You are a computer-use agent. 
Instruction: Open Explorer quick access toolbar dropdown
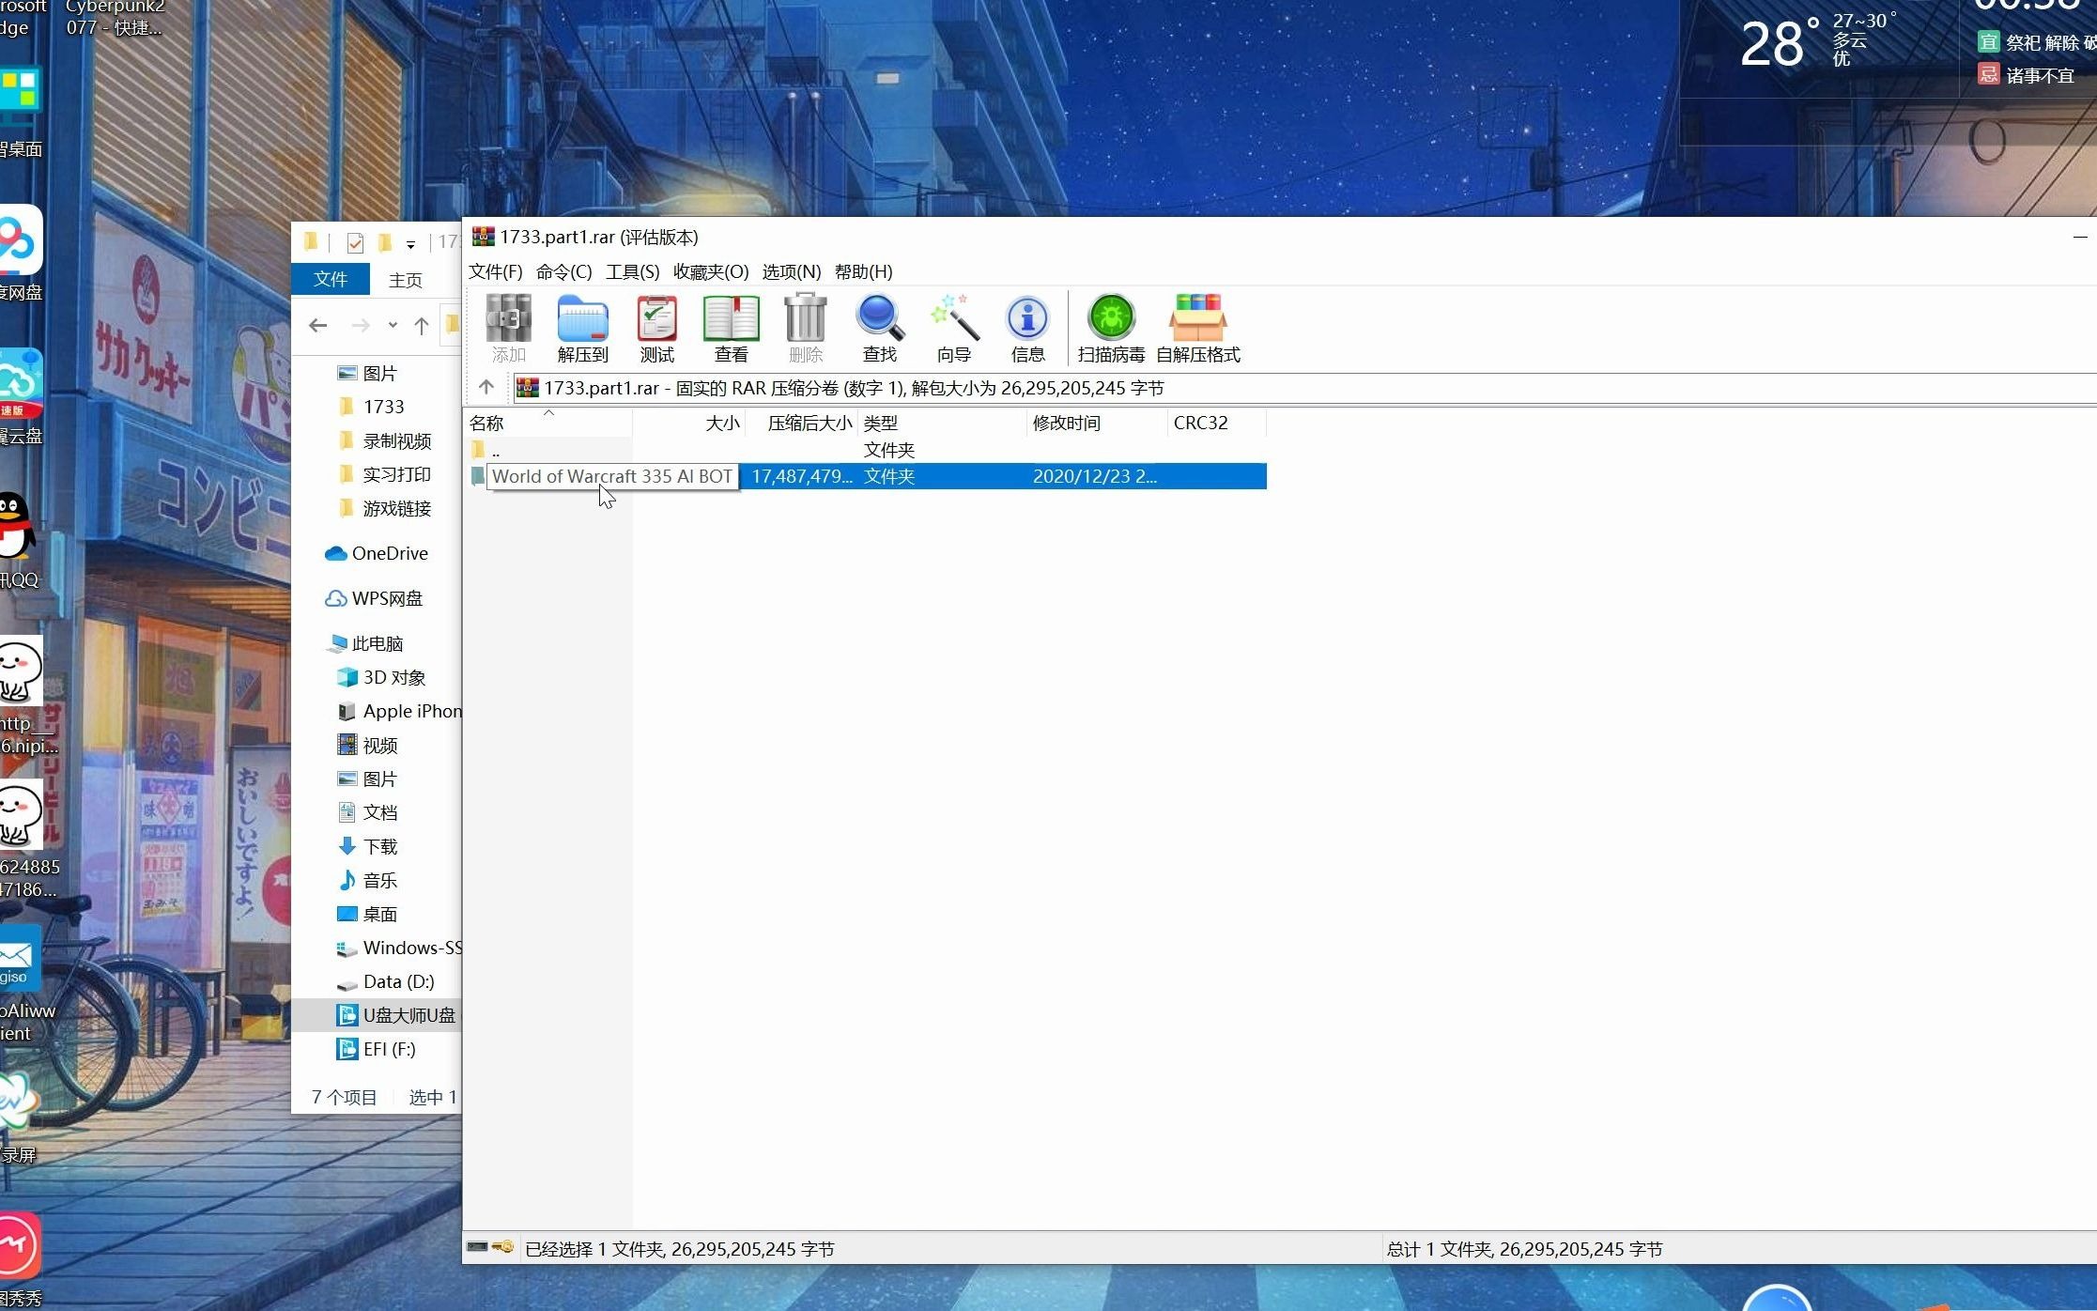410,244
